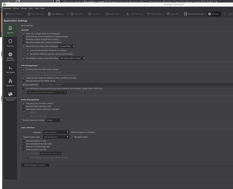Viewport: 233px width, 189px height.
Task: Toggle Automatically reload database when modified externally
Action: coord(24,78)
